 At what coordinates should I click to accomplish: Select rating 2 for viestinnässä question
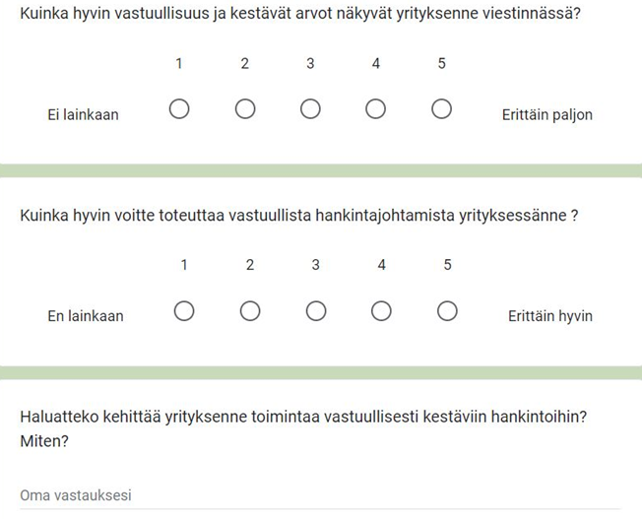(245, 109)
